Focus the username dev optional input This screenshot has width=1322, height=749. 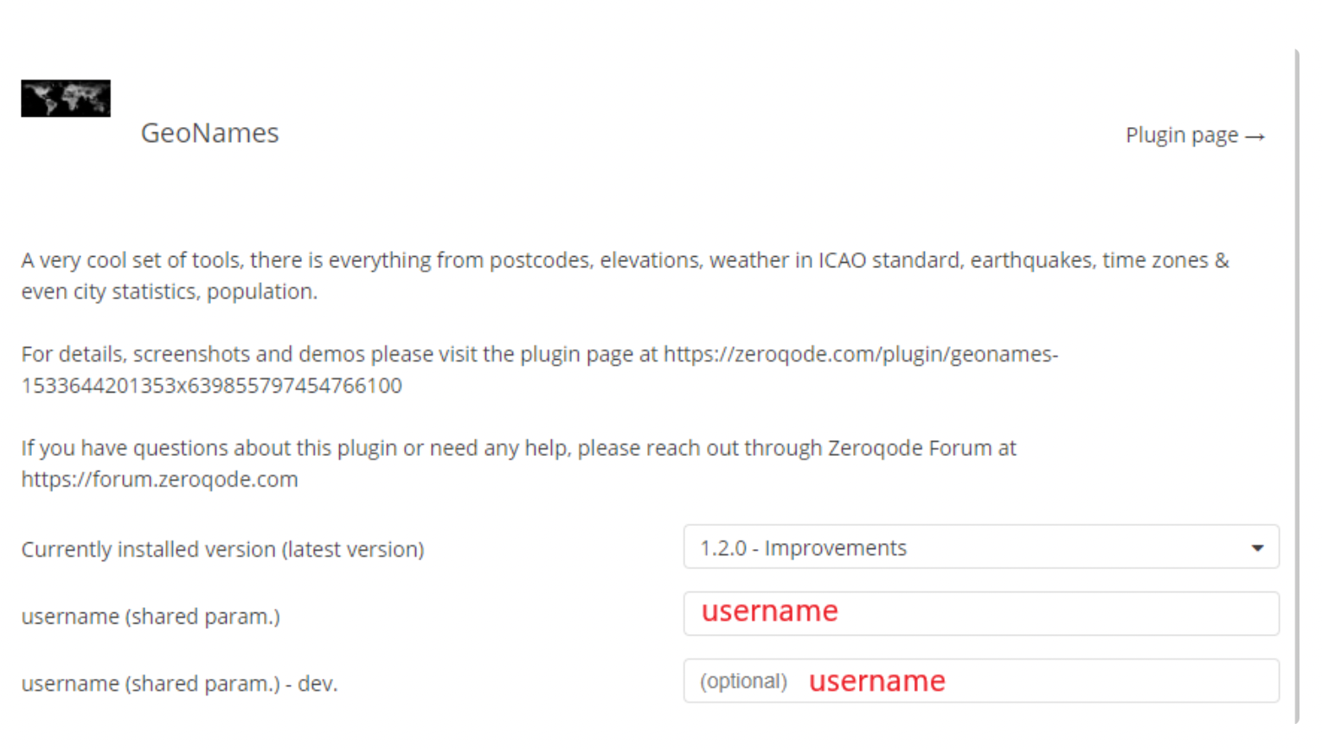981,681
